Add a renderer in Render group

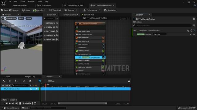point(103,71)
